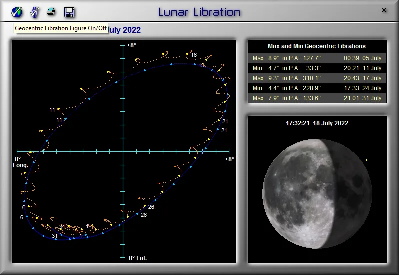Viewport: 399px width, 275px height.
Task: Toggle the topocentric observer figure icon
Action: pyautogui.click(x=35, y=12)
